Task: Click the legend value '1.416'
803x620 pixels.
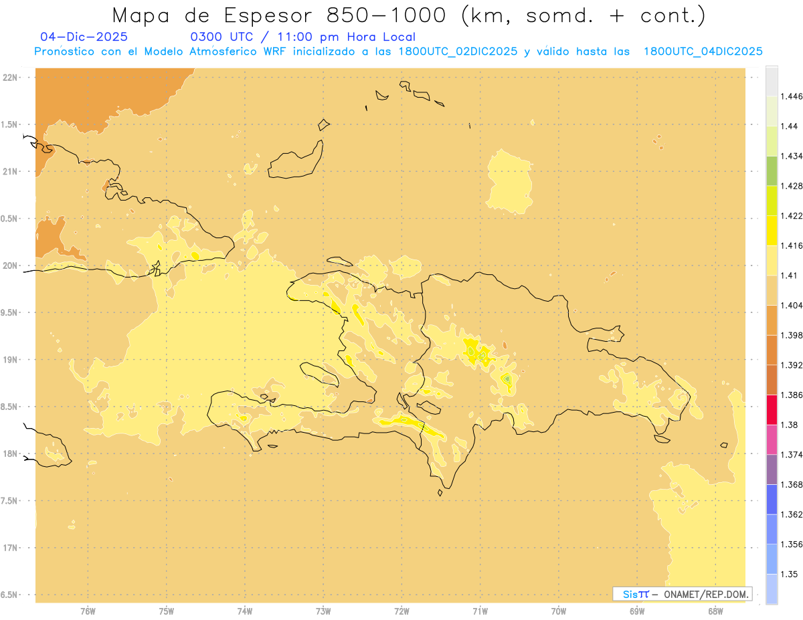Action: coord(791,246)
